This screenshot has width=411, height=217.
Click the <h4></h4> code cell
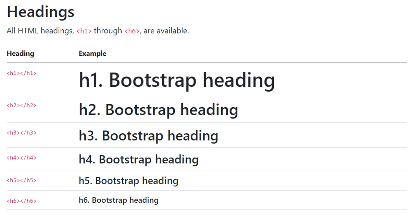(22, 158)
